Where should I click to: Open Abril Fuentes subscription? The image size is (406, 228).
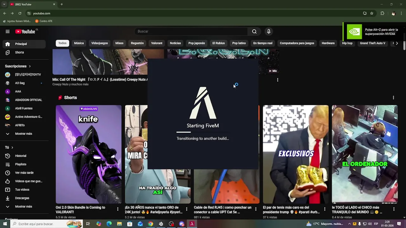click(x=24, y=108)
